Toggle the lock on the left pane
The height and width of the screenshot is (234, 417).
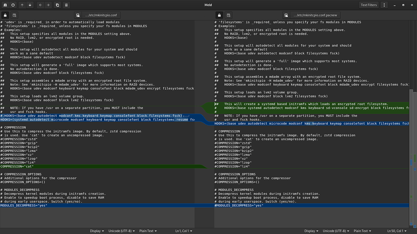[x=5, y=15]
